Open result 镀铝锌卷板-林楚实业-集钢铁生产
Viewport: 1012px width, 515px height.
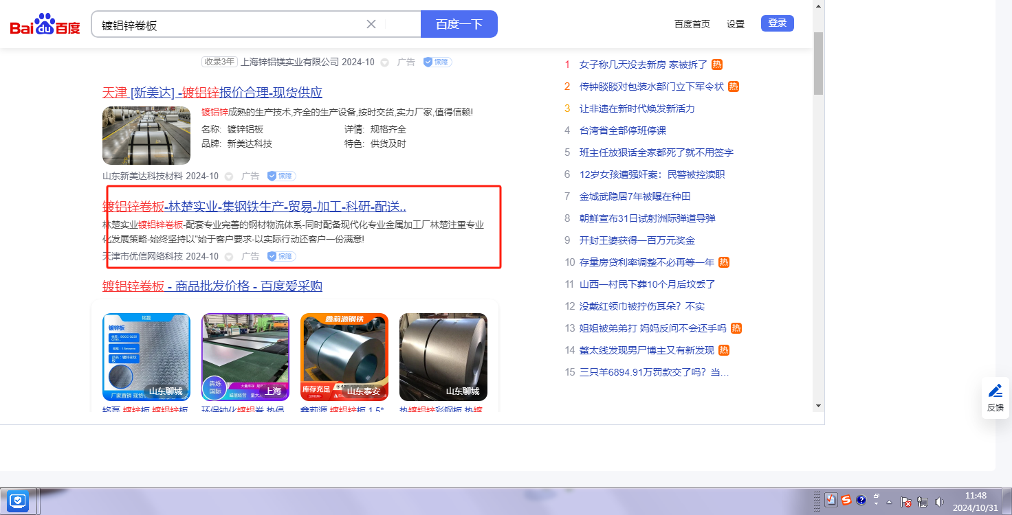pyautogui.click(x=254, y=207)
